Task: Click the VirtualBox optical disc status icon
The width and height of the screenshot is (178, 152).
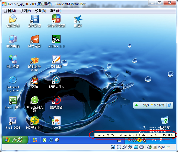Action: [x=119, y=147]
